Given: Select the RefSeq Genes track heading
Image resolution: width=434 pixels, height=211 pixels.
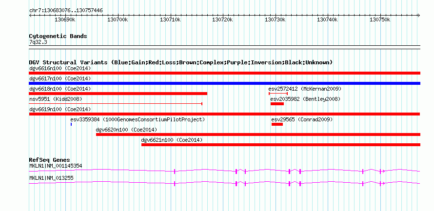Looking at the screenshot, I should pos(50,160).
